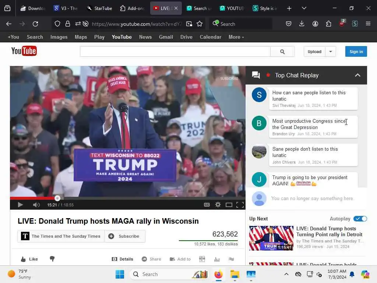Report video with flag icon
This screenshot has width=377, height=283.
point(231,259)
